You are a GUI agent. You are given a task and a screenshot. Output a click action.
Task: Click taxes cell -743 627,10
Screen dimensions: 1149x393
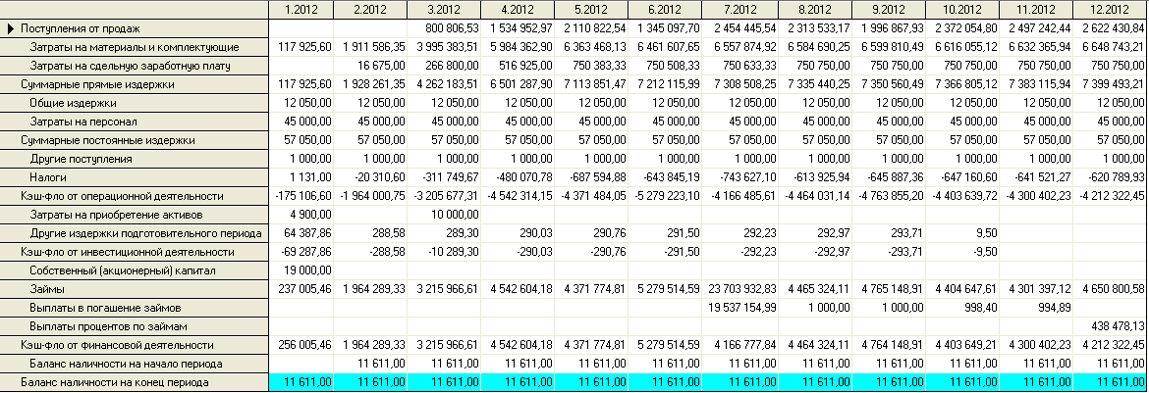click(739, 177)
